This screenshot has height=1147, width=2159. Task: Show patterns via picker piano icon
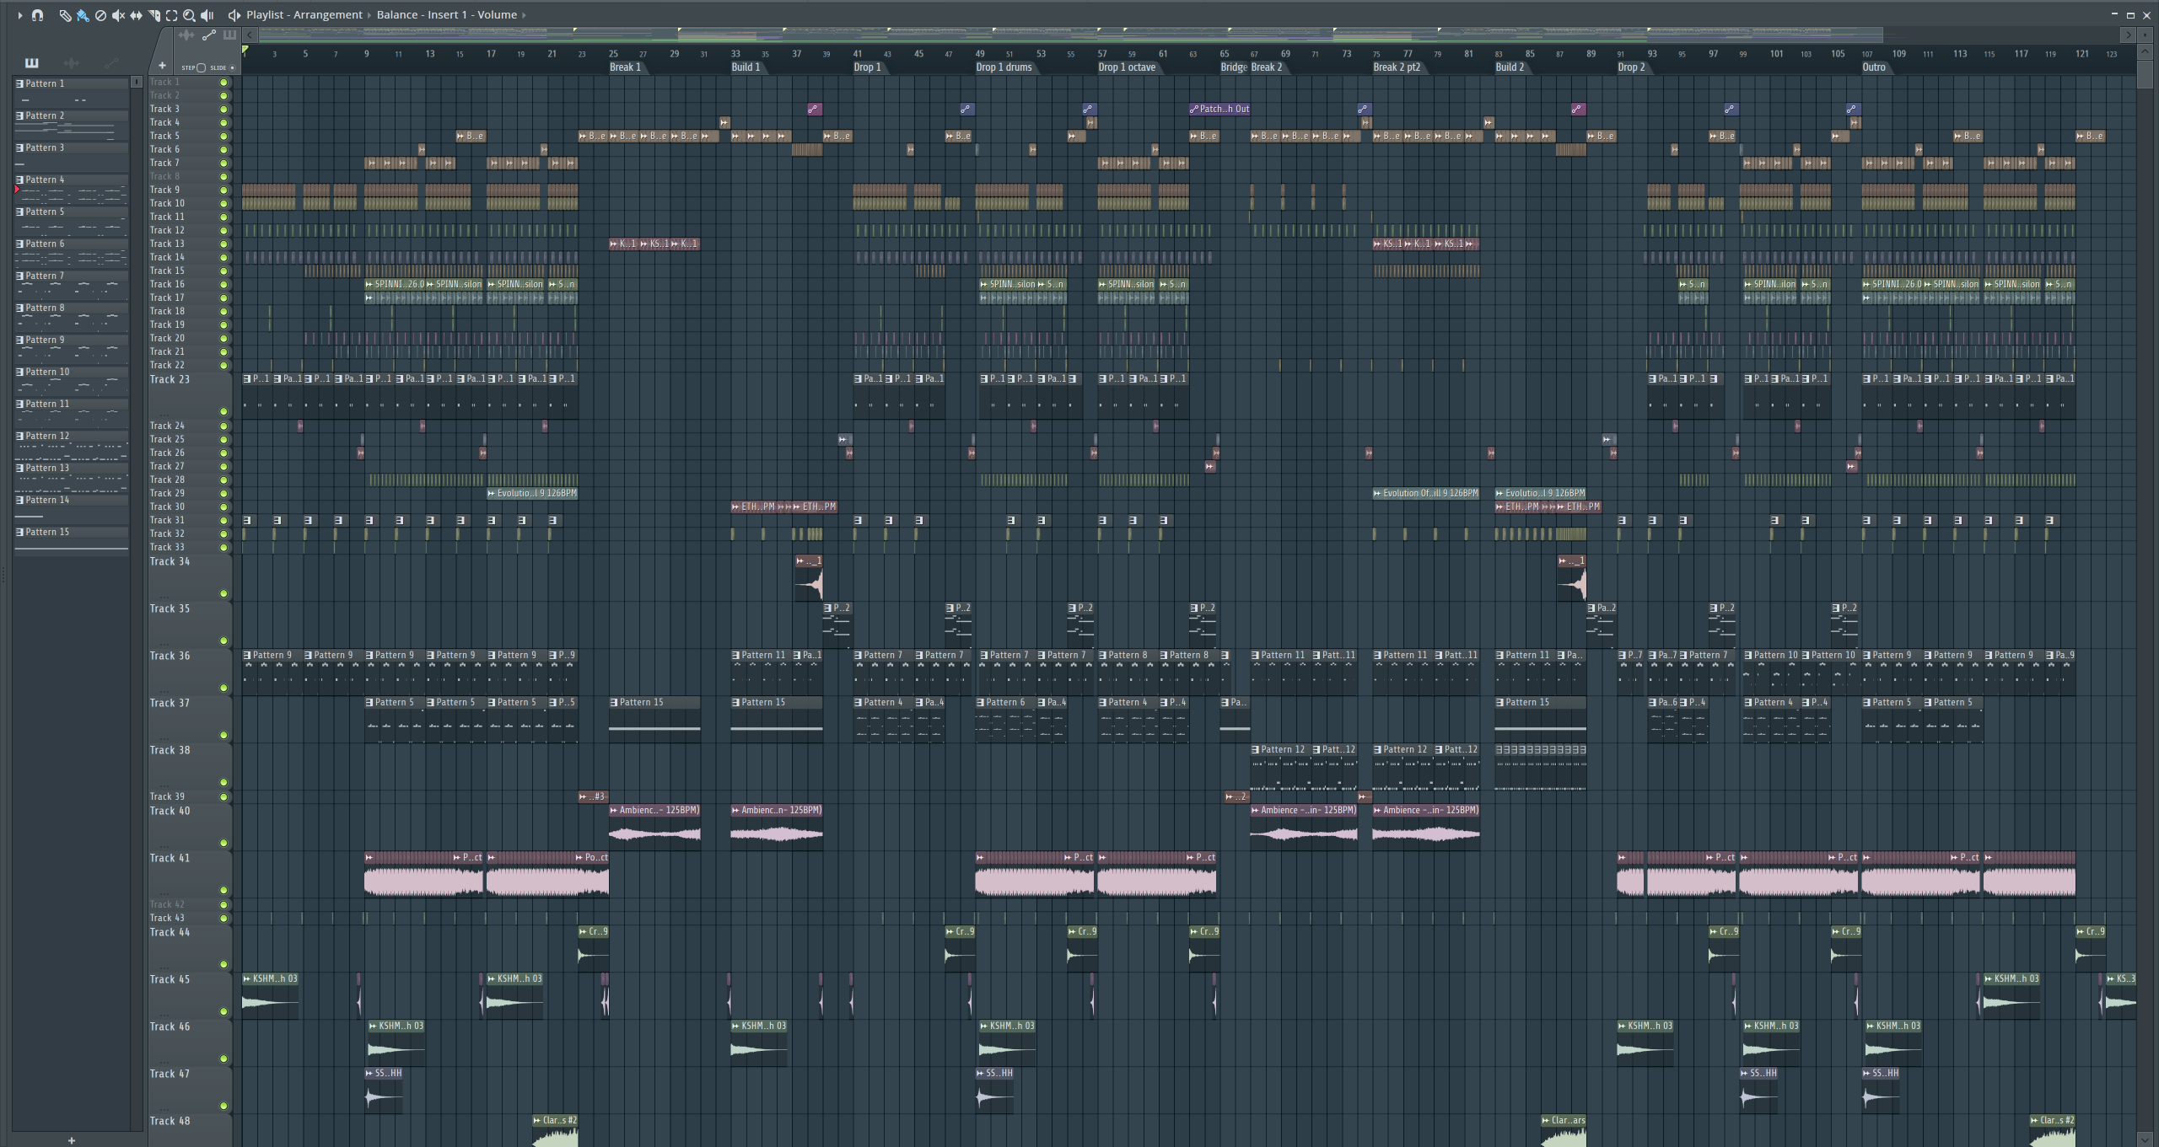[32, 63]
